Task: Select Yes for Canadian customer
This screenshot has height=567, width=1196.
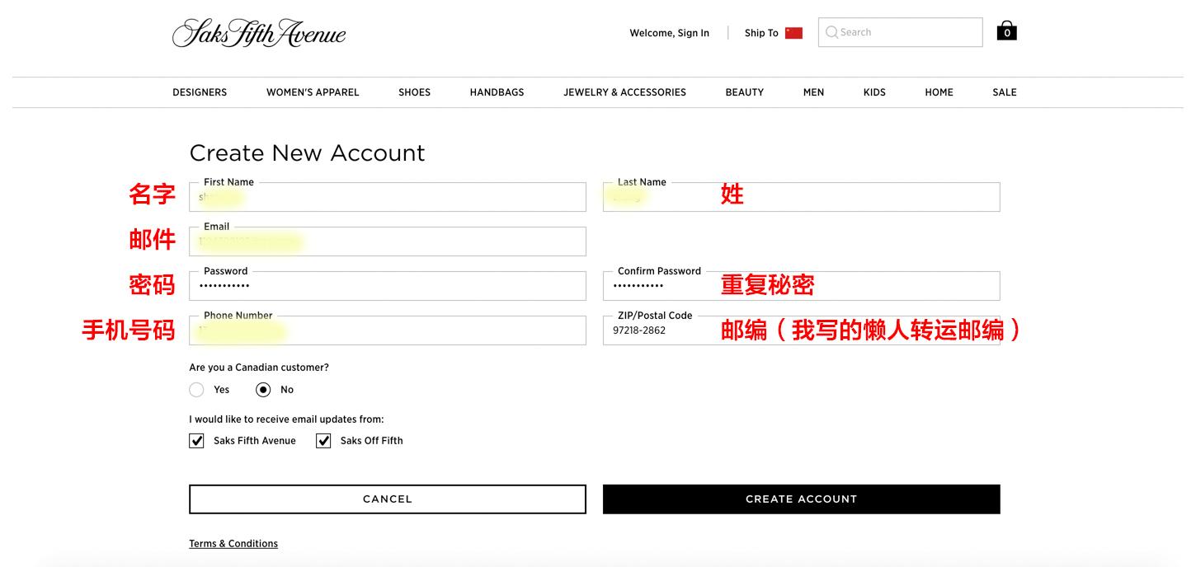Action: [196, 390]
